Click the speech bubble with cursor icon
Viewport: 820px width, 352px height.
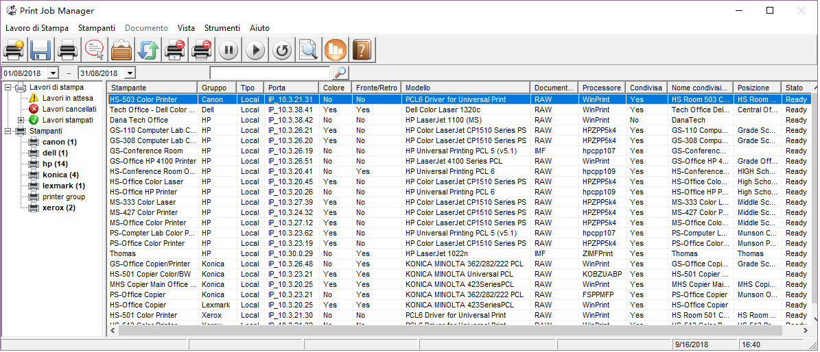tap(94, 51)
